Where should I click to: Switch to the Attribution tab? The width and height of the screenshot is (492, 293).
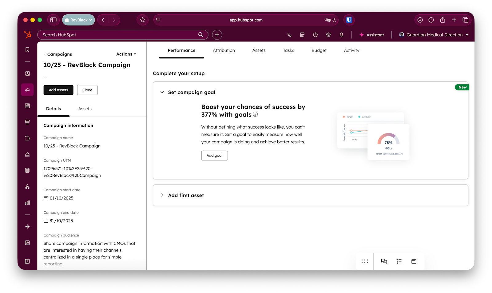pyautogui.click(x=224, y=50)
